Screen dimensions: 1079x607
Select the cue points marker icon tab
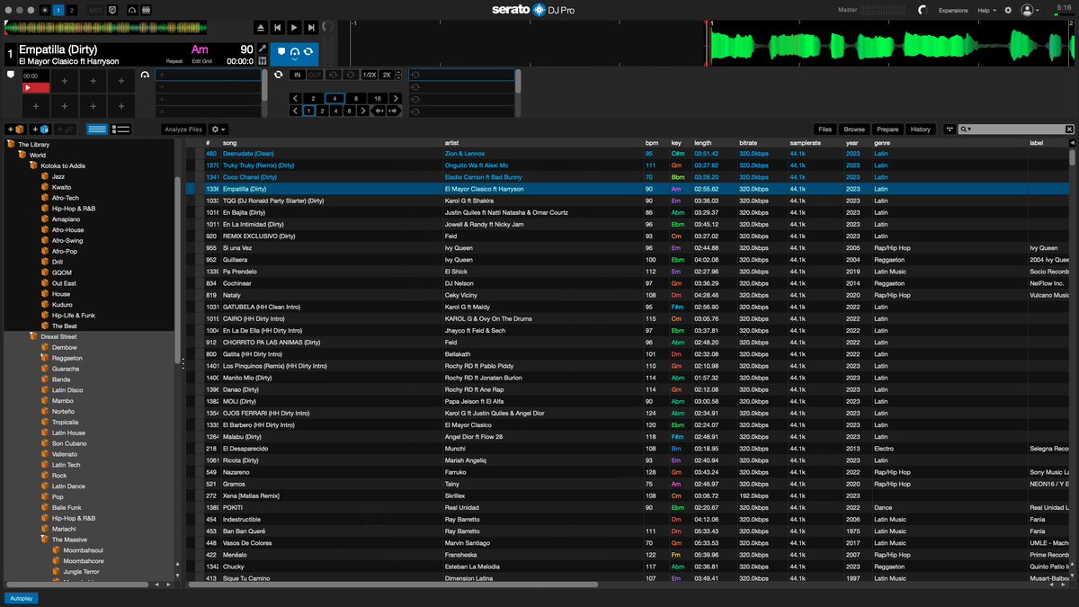pyautogui.click(x=281, y=51)
